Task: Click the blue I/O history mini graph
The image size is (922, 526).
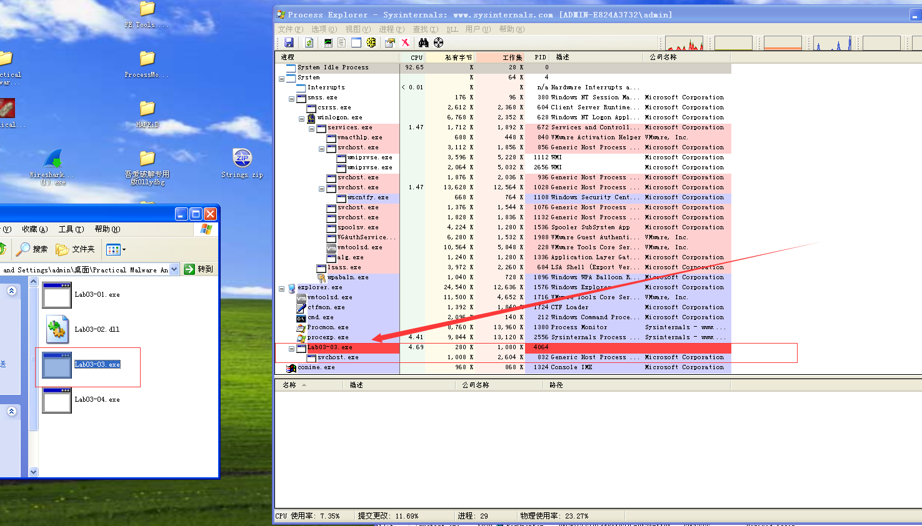Action: pos(833,43)
